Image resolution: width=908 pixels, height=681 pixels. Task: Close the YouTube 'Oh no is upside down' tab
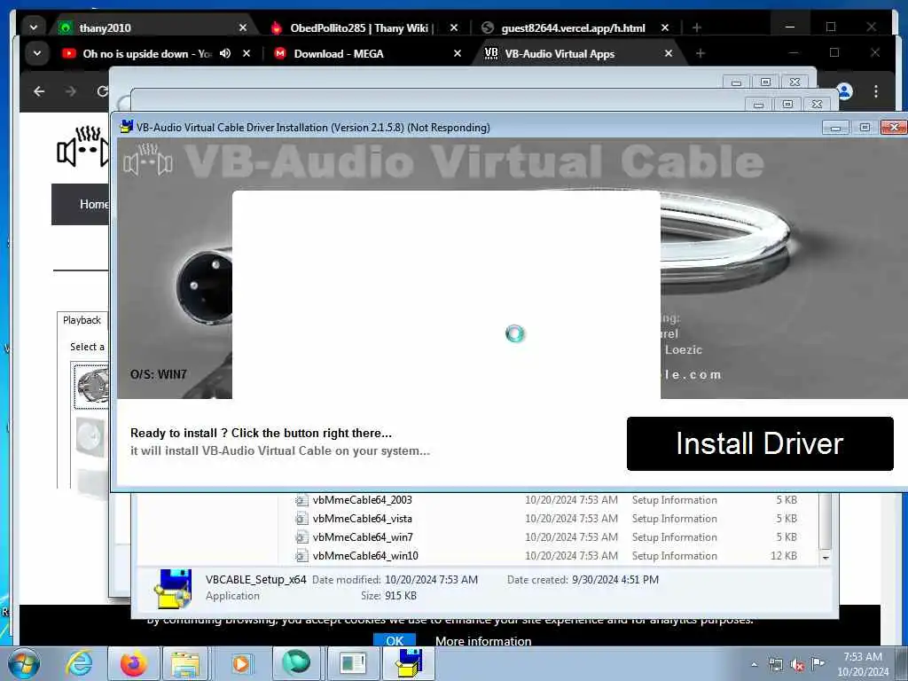click(247, 53)
